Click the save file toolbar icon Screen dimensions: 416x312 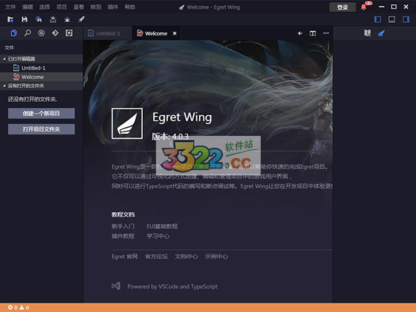24,19
